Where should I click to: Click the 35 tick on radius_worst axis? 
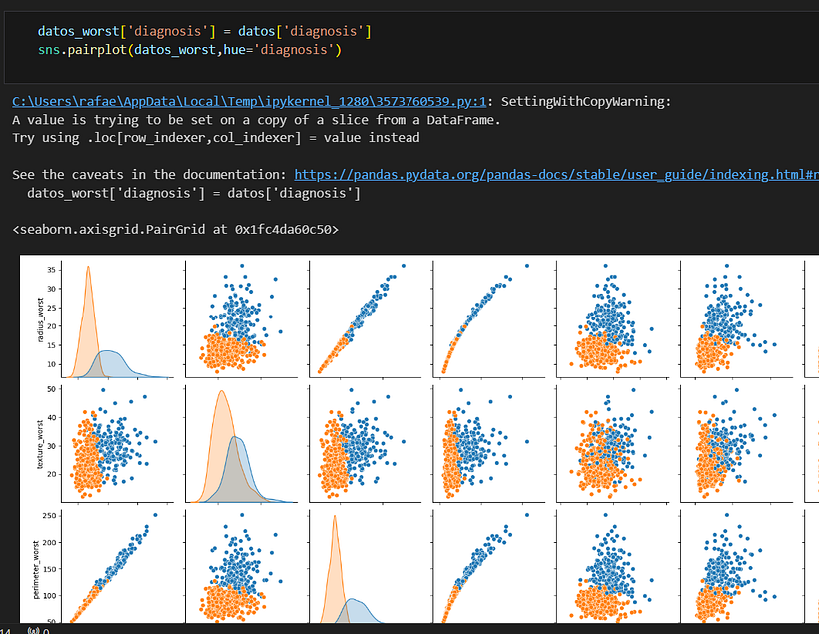coord(51,270)
